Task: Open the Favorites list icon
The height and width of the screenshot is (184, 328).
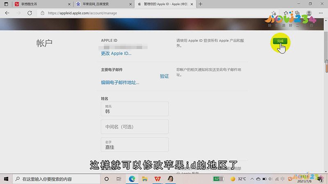Action: click(286, 13)
